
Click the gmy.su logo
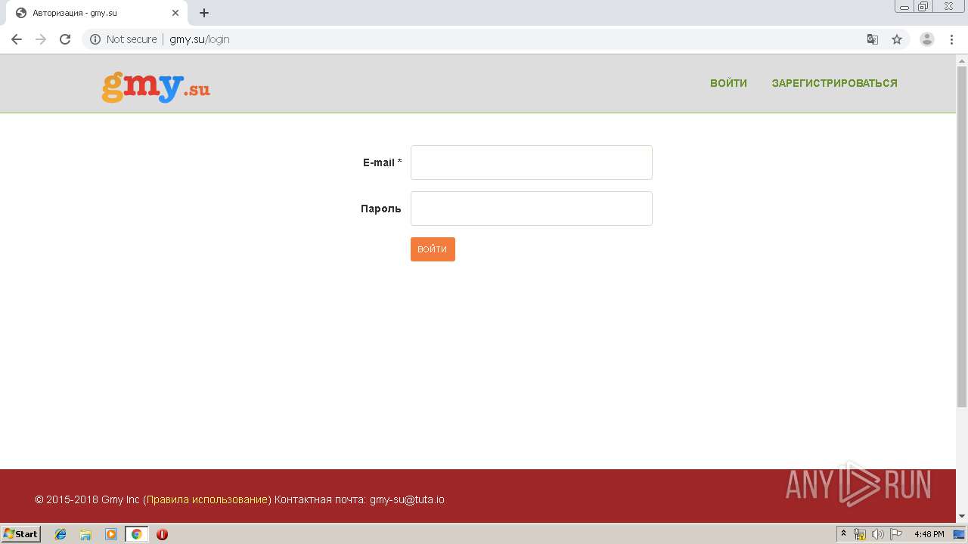tap(156, 86)
